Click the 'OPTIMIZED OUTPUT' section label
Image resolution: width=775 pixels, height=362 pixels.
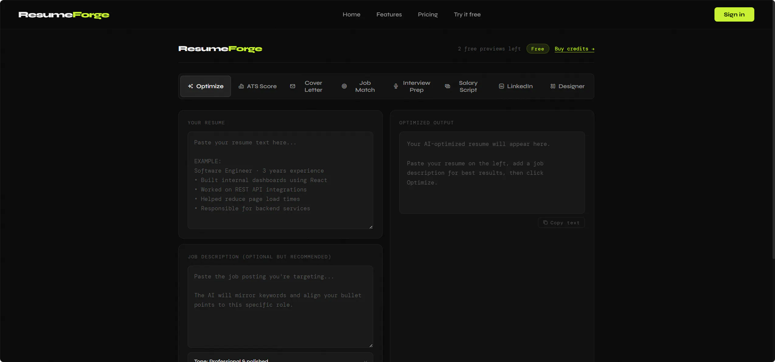(x=426, y=123)
